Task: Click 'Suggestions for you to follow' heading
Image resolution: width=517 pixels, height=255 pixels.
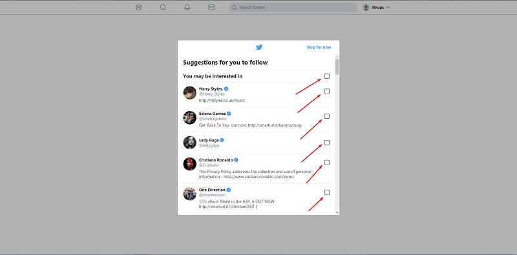Action: 225,62
